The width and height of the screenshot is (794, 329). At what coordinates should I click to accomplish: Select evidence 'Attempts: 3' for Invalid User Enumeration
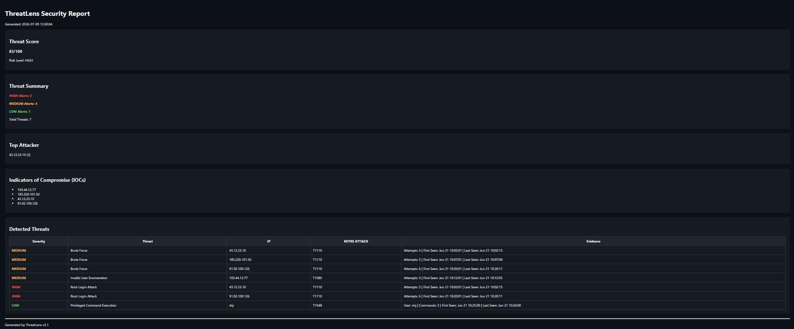[453, 278]
